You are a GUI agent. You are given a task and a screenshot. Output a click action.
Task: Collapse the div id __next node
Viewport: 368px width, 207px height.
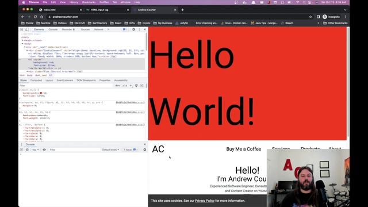(25, 47)
